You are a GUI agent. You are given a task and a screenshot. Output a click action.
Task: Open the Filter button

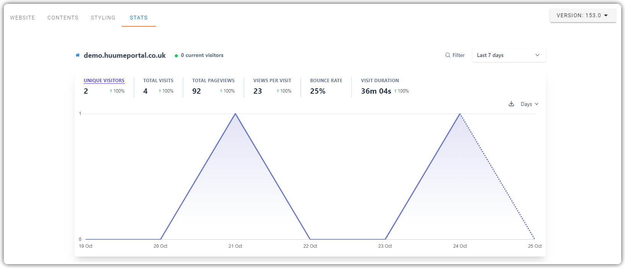coord(455,55)
